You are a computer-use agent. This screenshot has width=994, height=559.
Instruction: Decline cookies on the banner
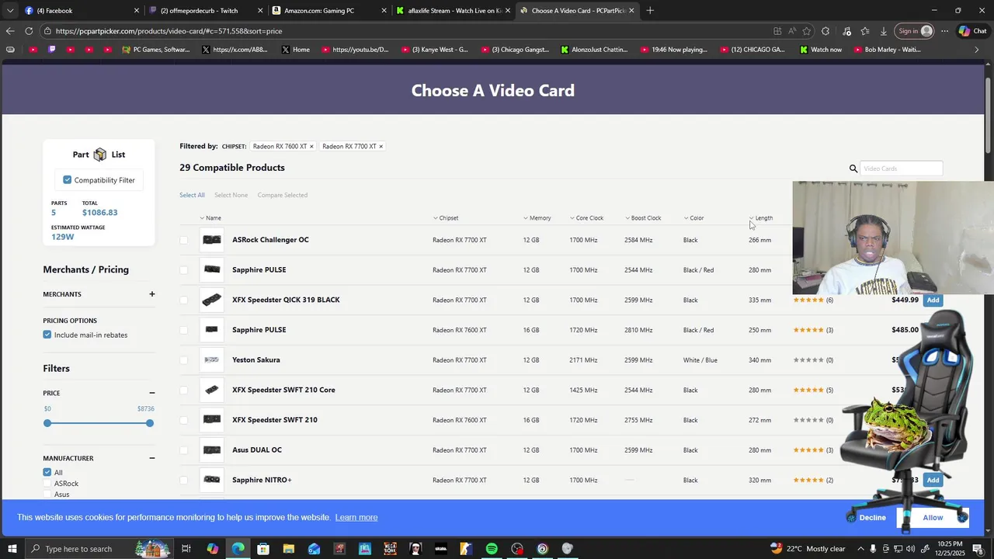click(x=872, y=518)
